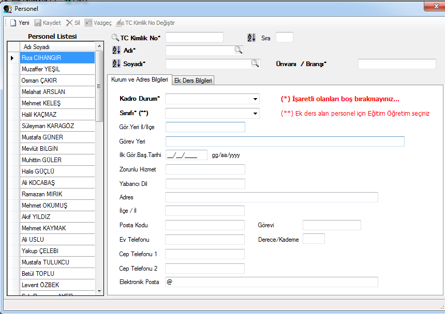Click the İlk Gör.Baş.Tarihi date field
The height and width of the screenshot is (314, 445).
click(x=186, y=155)
